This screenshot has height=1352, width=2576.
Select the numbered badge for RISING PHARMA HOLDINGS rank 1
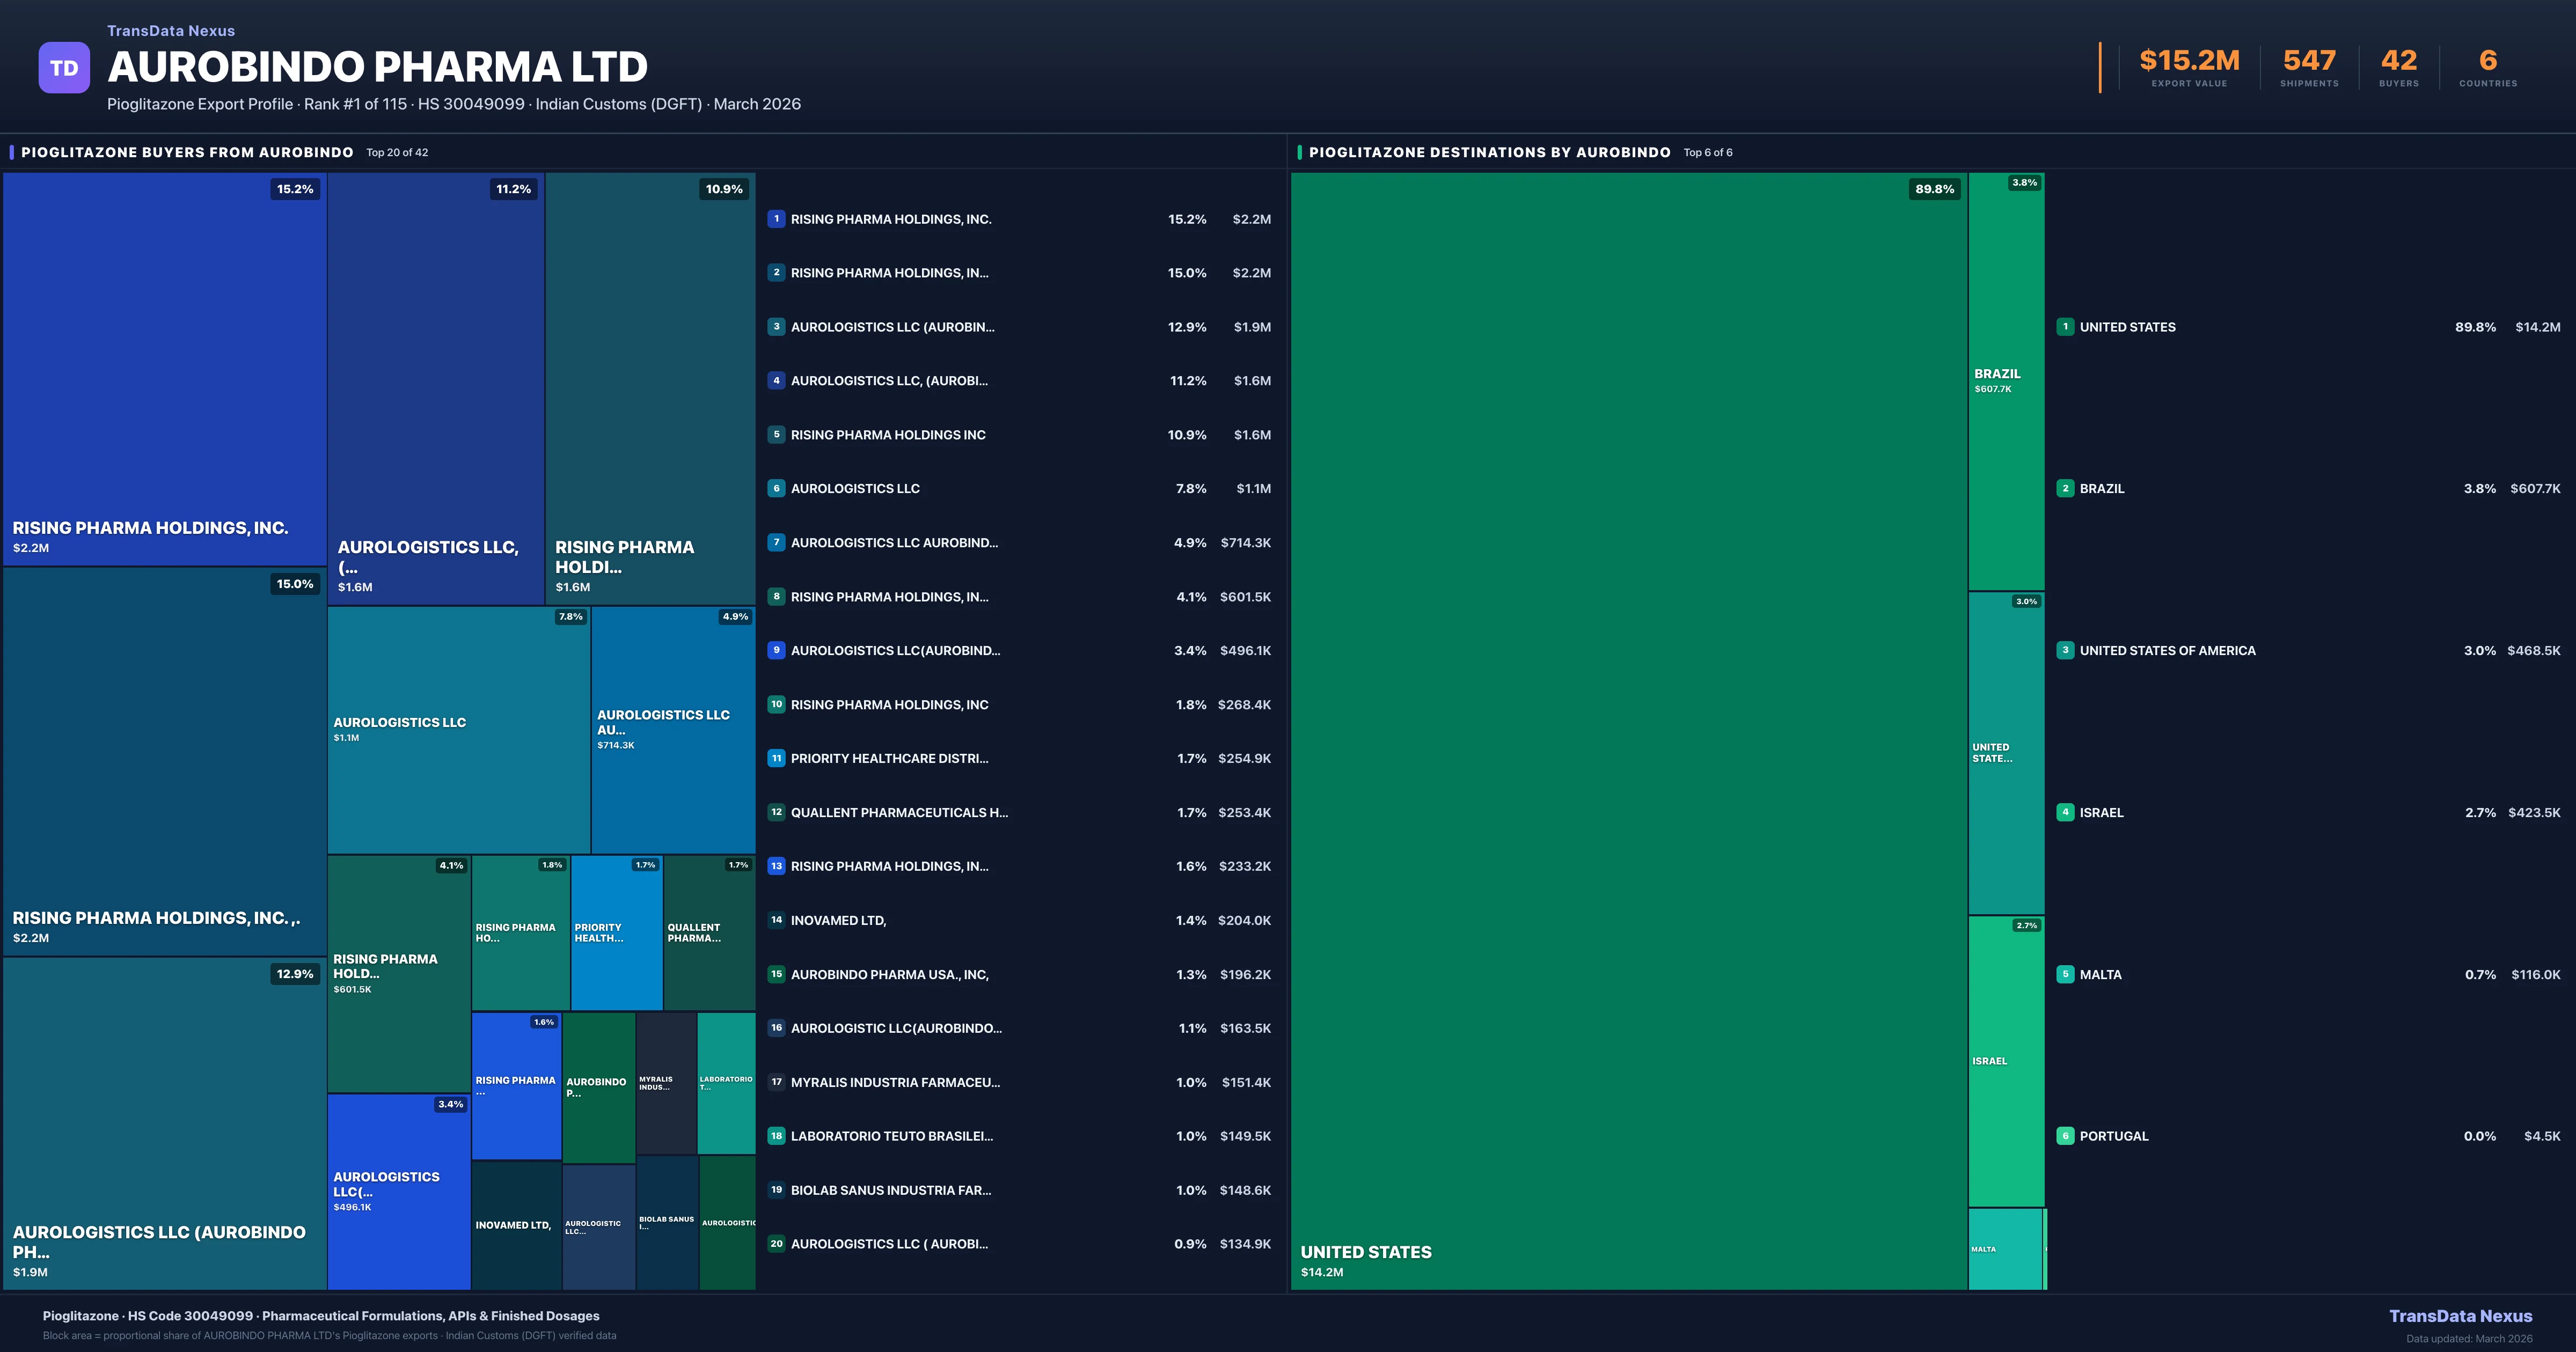777,219
